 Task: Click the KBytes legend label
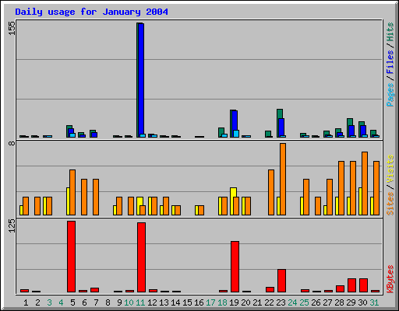click(390, 279)
